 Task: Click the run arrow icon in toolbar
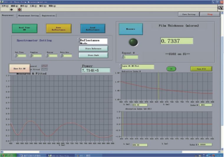coord(11,9)
